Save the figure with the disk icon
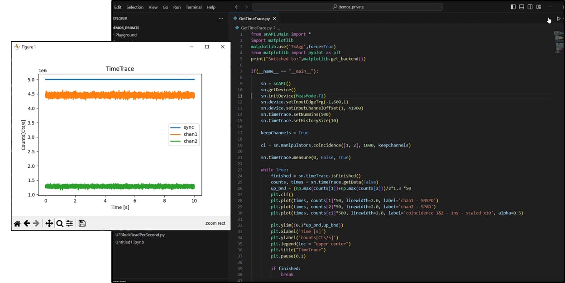Screen dimensions: 565x283 click(x=82, y=223)
